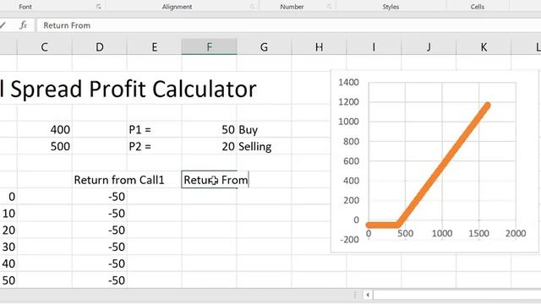Click the 'Selling' cell
The width and height of the screenshot is (541, 304).
pyautogui.click(x=264, y=146)
